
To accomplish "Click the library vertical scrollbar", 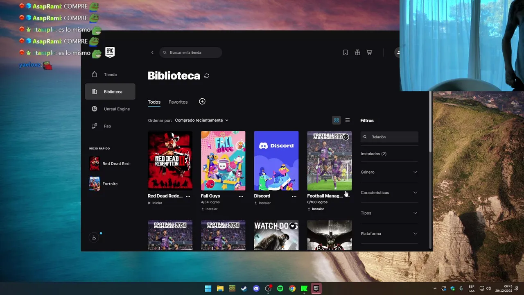I will pos(430,122).
